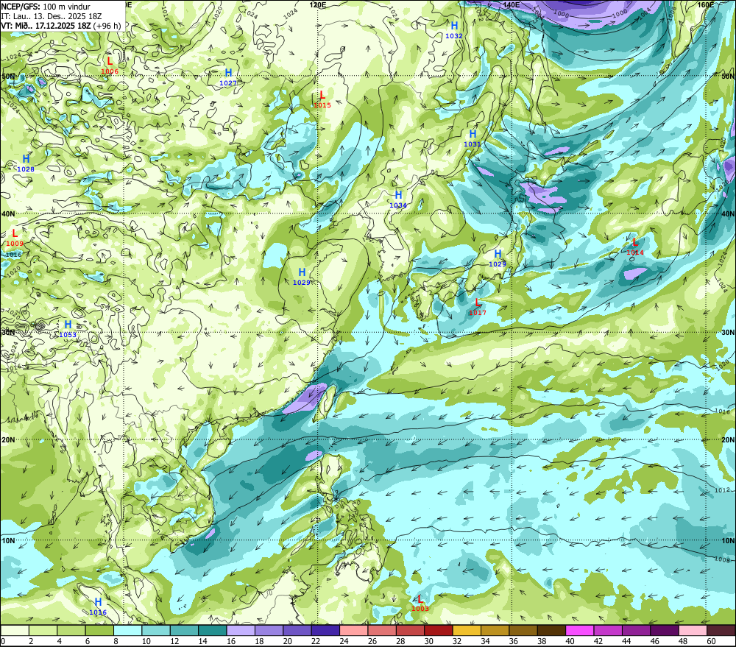Click the 1008 isobar label near right edge
This screenshot has height=647, width=736.
pyautogui.click(x=723, y=559)
